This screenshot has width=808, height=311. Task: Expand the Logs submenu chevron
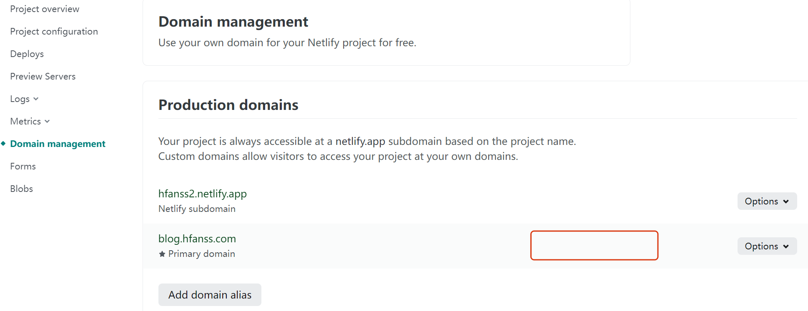[x=36, y=99]
